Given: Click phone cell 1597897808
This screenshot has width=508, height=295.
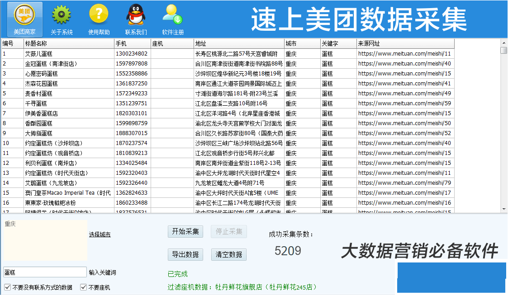Looking at the screenshot, I should [x=132, y=64].
